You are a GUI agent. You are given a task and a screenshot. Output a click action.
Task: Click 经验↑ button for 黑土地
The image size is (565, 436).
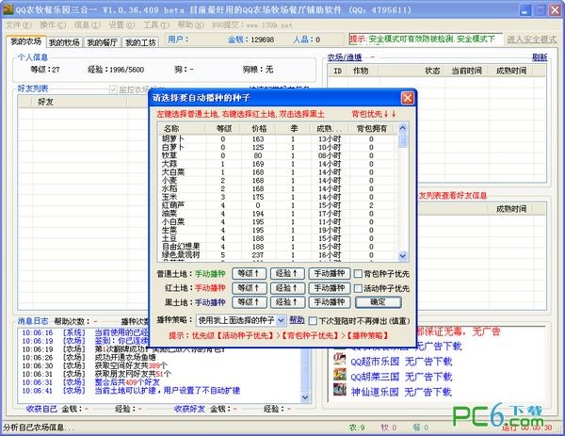click(x=287, y=302)
